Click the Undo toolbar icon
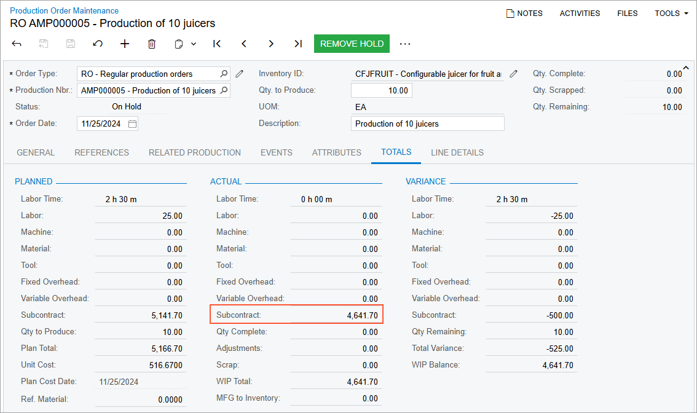Viewport: 697px width, 413px height. coord(98,44)
